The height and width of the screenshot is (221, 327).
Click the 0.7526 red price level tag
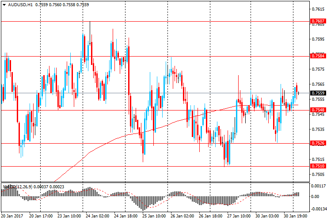click(x=318, y=143)
